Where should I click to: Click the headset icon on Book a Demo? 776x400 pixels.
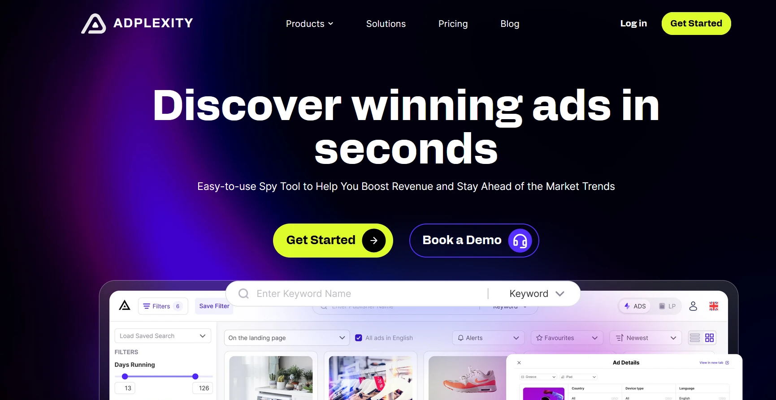520,241
